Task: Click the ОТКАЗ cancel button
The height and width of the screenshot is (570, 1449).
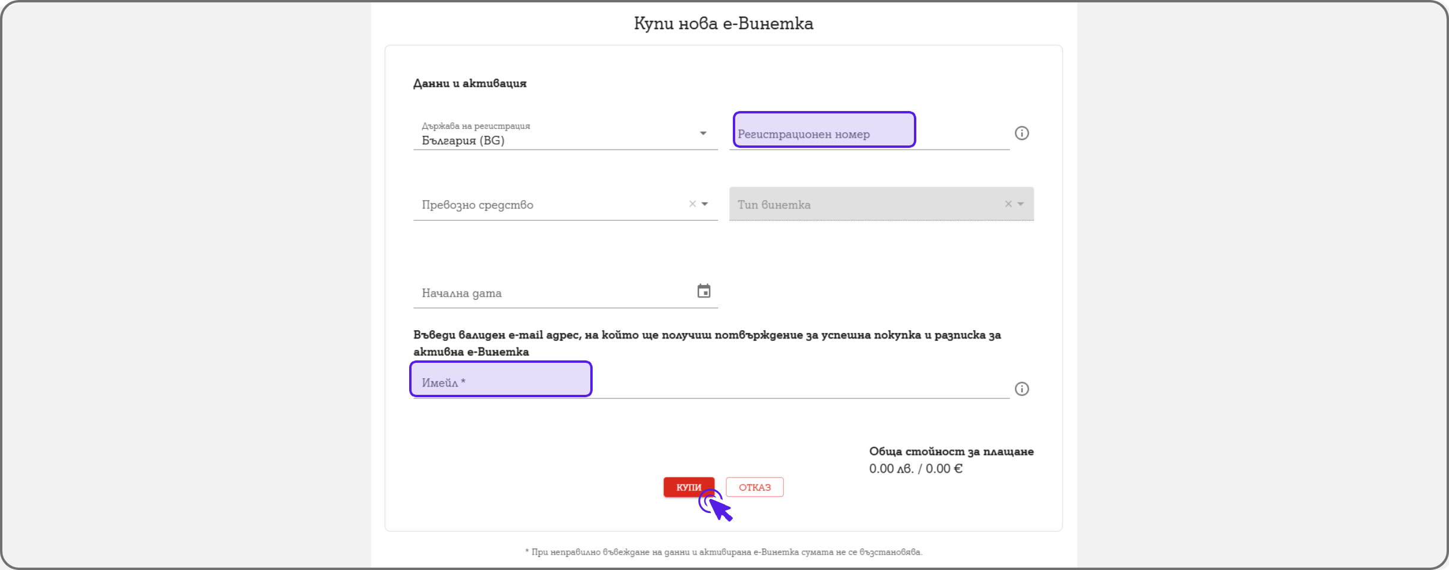Action: (x=754, y=487)
